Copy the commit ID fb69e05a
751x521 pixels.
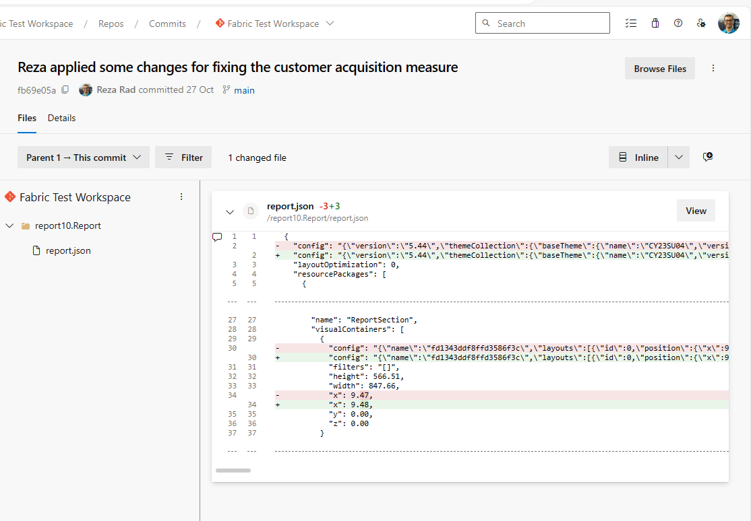pyautogui.click(x=65, y=90)
